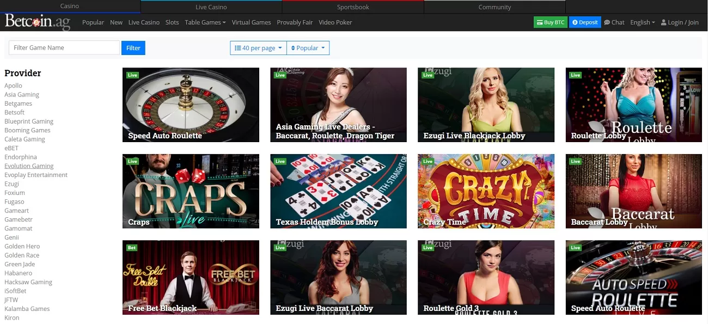The width and height of the screenshot is (708, 324).
Task: Filter by Habanero provider
Action: [19, 273]
